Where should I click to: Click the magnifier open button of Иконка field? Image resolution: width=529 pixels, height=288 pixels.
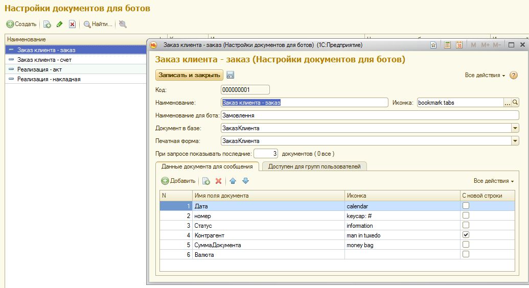[x=515, y=103]
